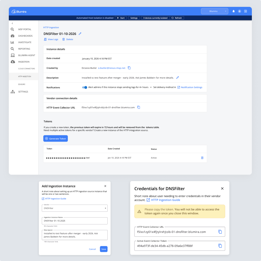Close the Add Ingestion Instance dialog
This screenshot has height=261, width=261.
coord(105,186)
